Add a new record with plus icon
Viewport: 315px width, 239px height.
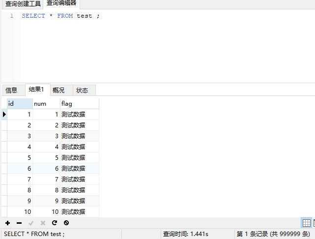[x=8, y=223]
